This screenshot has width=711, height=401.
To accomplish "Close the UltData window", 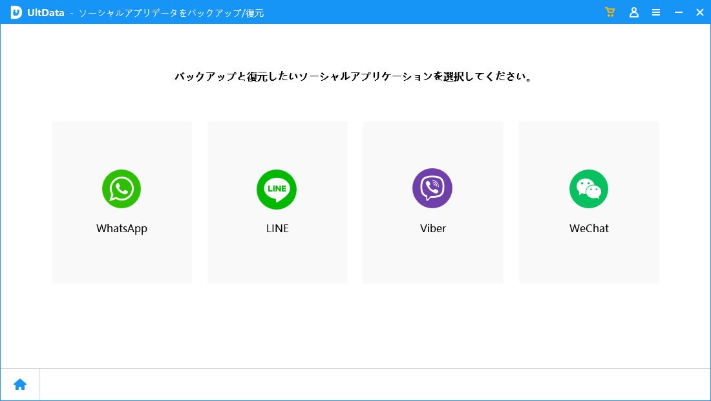I will point(699,13).
